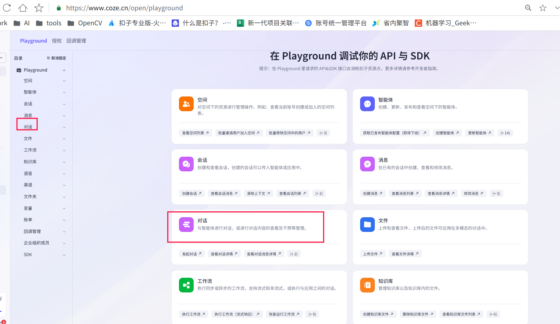This screenshot has width=560, height=324.
Task: Click the browser refresh icon
Action: 6,8
